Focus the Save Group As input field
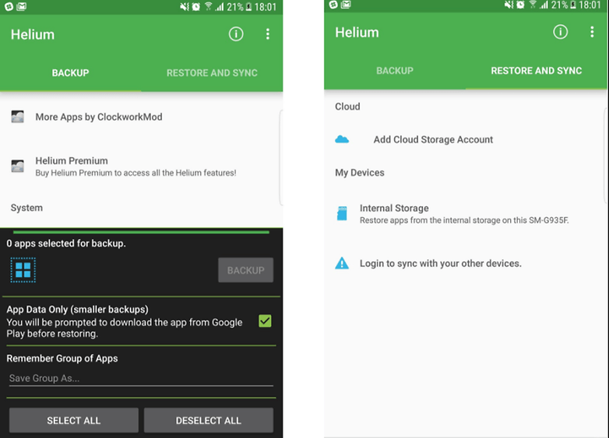 pyautogui.click(x=141, y=378)
